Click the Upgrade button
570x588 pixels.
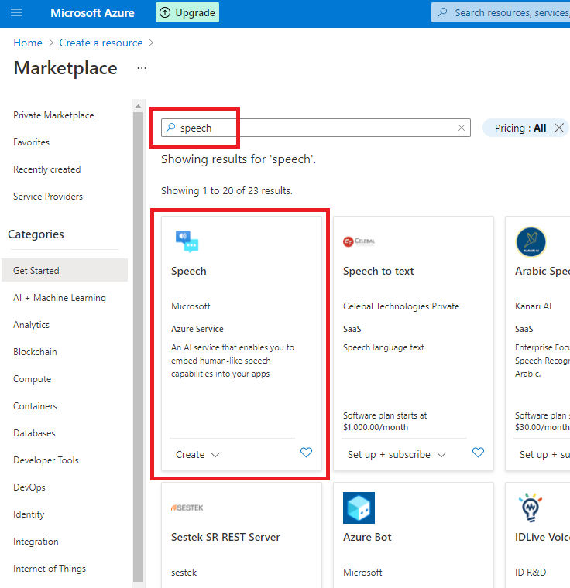pyautogui.click(x=187, y=13)
